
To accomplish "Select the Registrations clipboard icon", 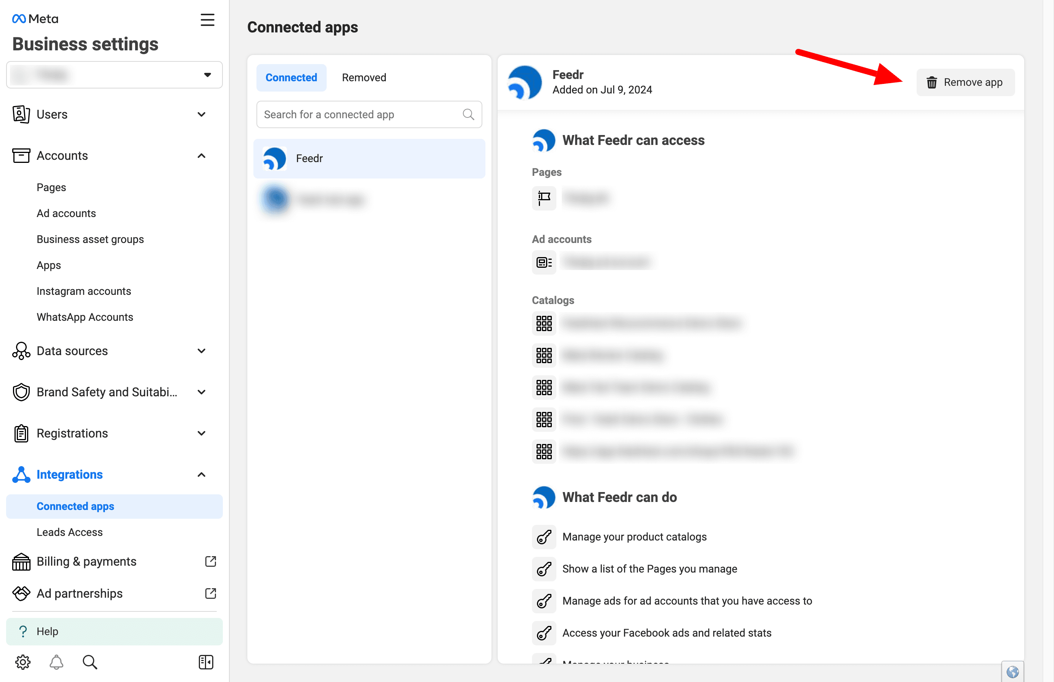I will 20,433.
